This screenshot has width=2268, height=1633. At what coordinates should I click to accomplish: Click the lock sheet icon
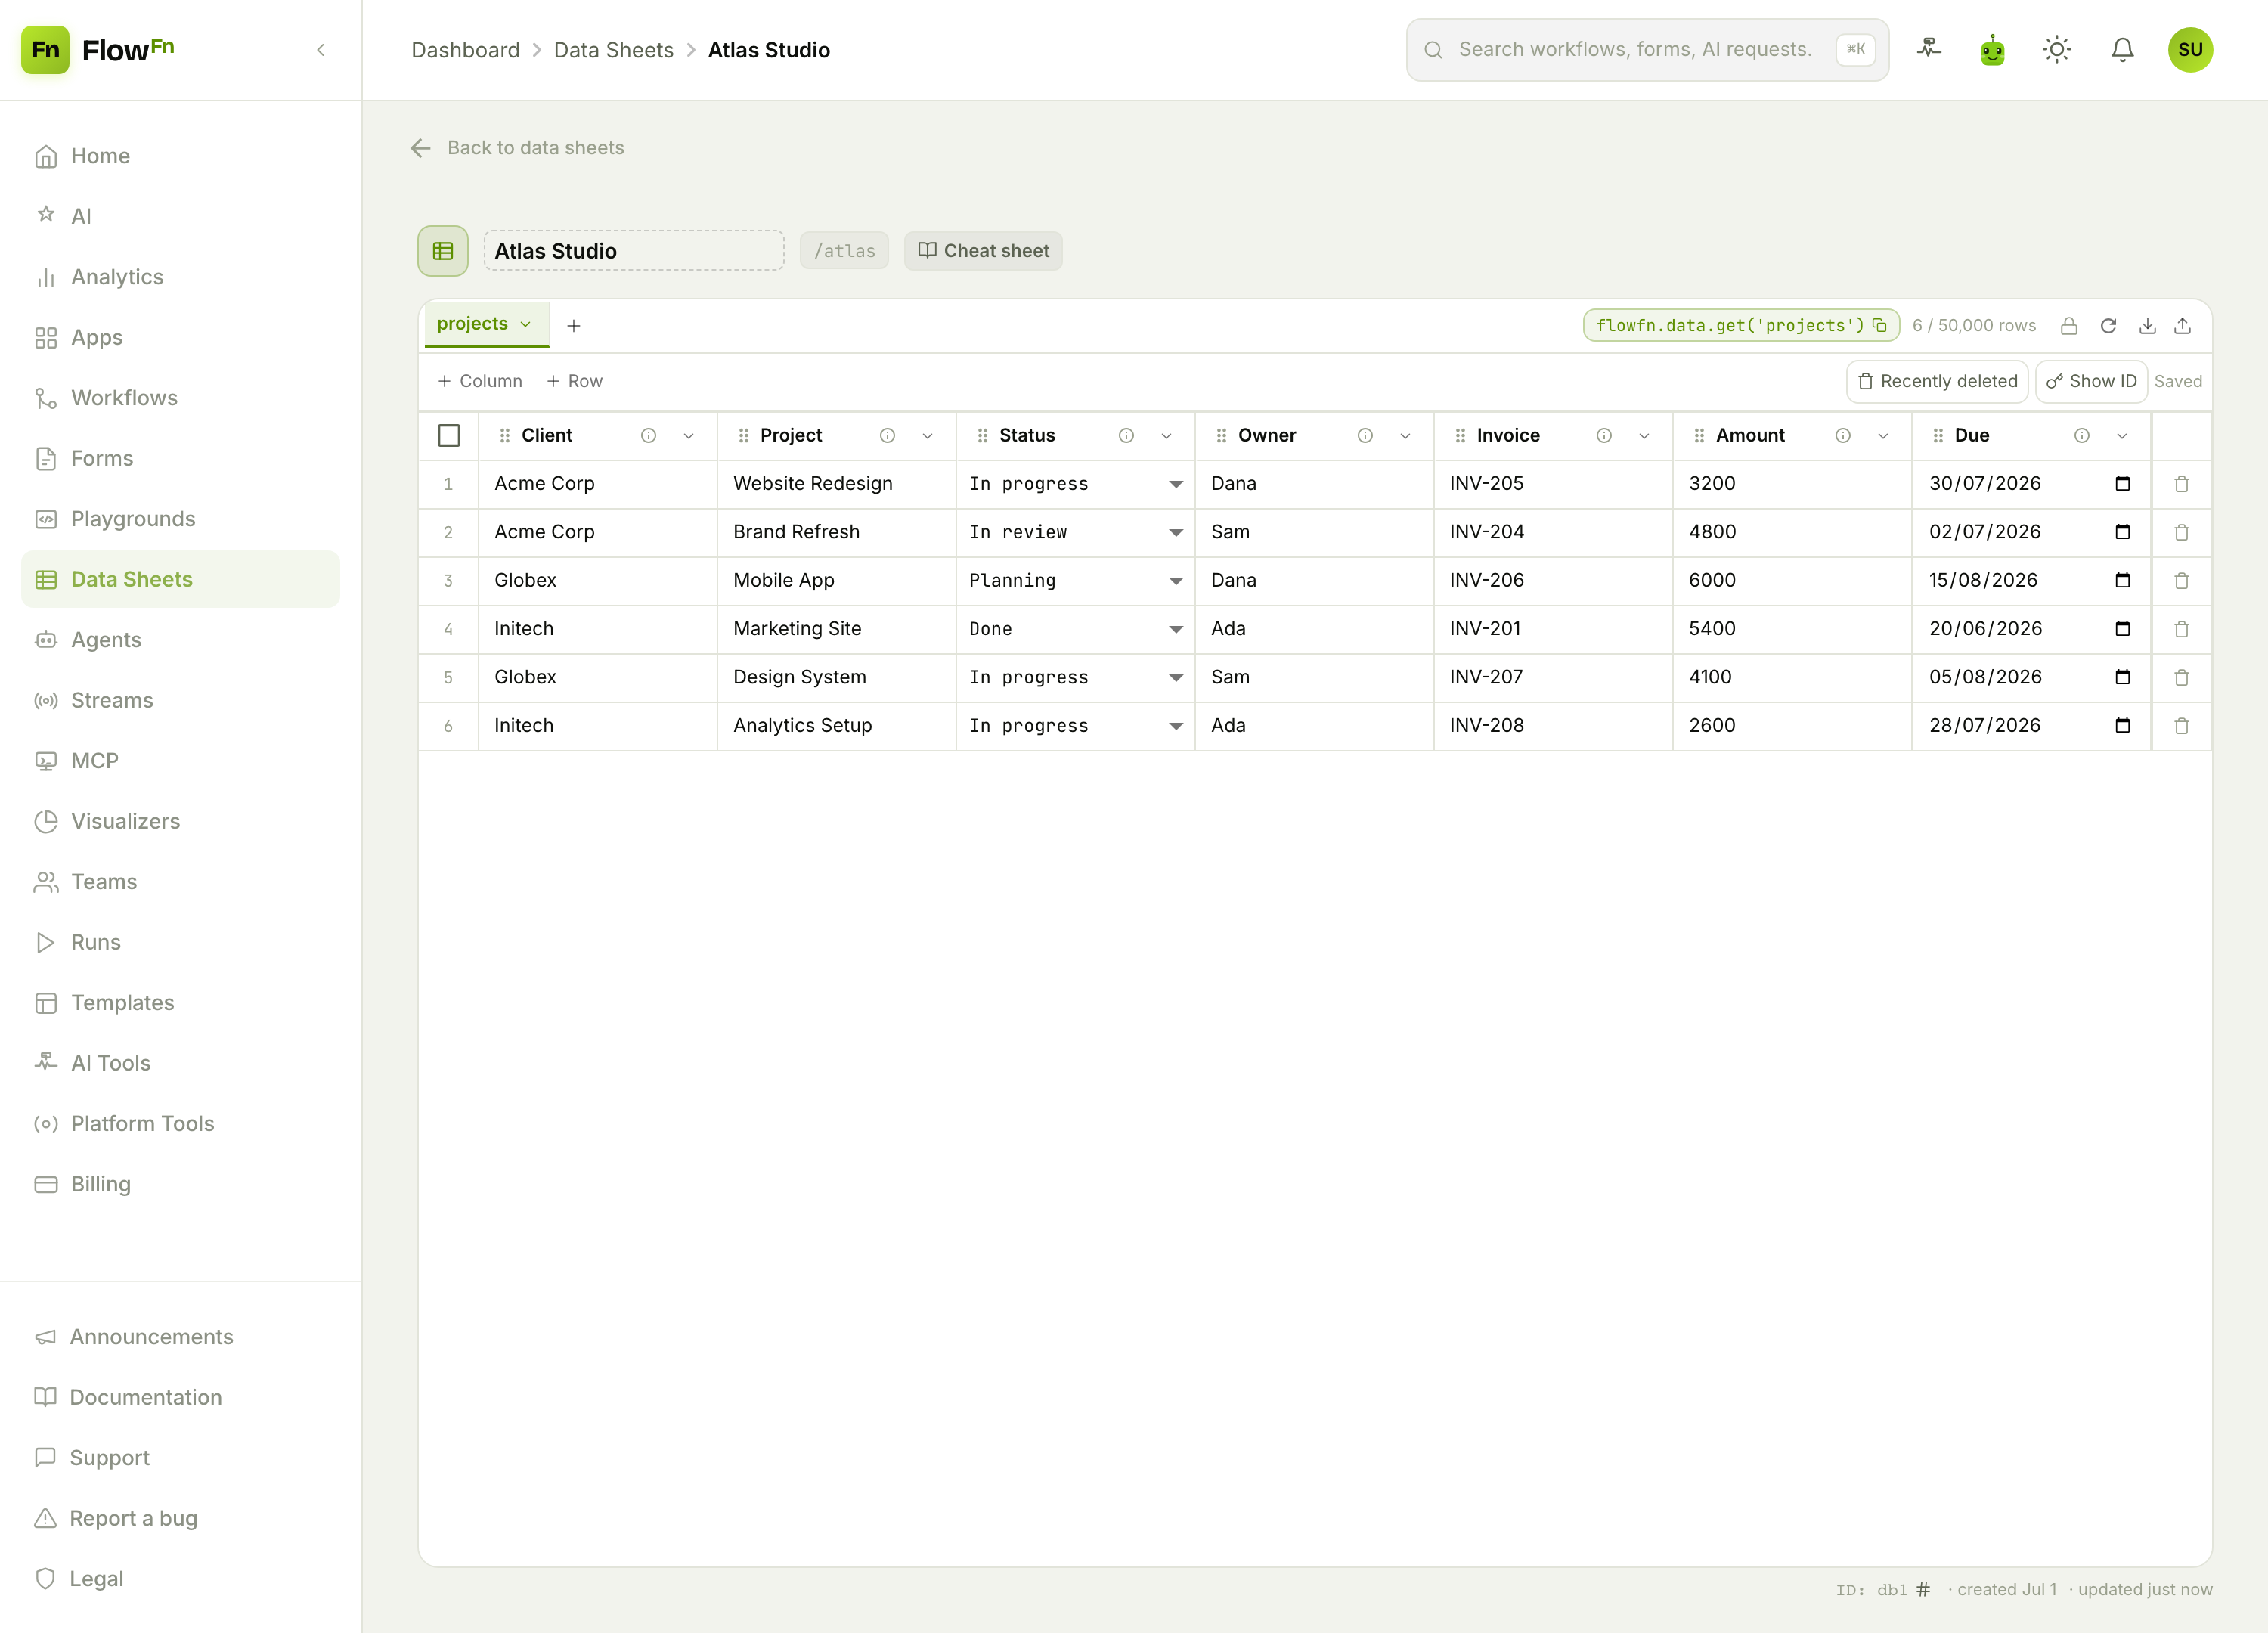2069,326
